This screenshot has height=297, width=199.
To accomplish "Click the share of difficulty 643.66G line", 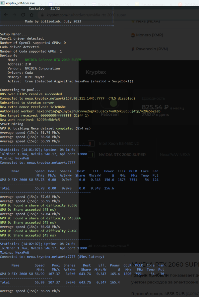I will [40, 218].
